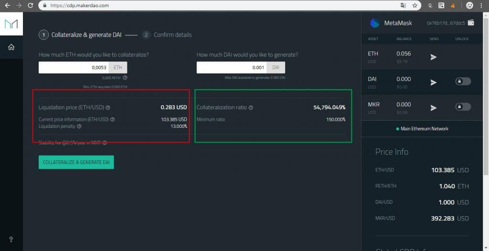This screenshot has width=489, height=251.
Task: Click the ETH balance value 0.056
Action: click(x=404, y=53)
